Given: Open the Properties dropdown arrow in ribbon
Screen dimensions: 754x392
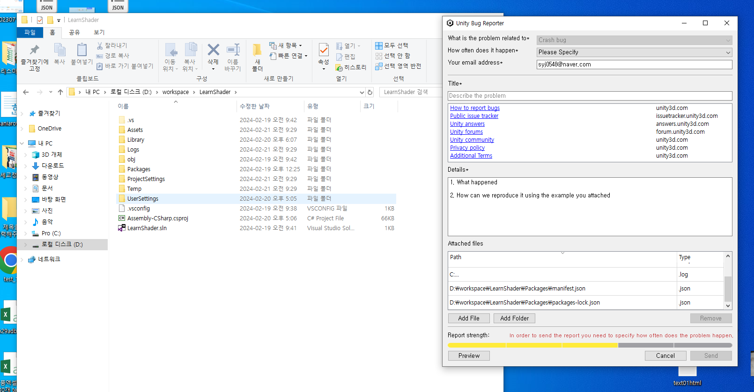Looking at the screenshot, I should pos(324,69).
